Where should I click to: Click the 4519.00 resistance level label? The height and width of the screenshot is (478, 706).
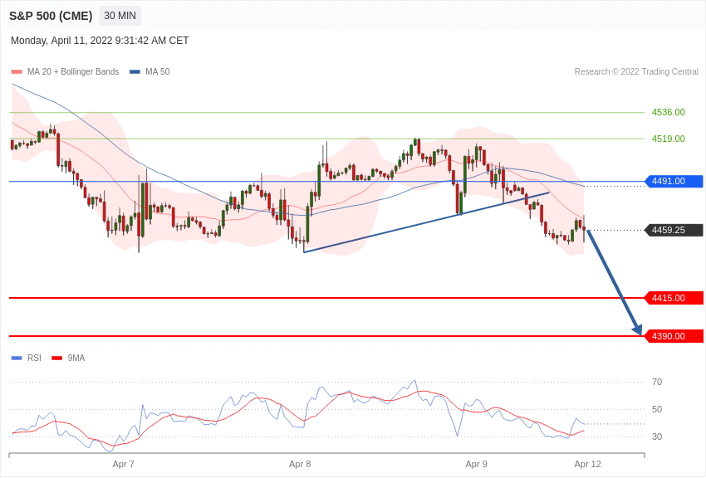668,139
